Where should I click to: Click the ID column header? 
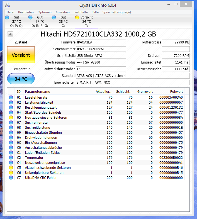pos(19,91)
